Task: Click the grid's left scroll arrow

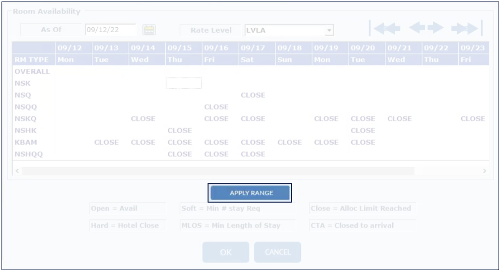Action: [17, 171]
